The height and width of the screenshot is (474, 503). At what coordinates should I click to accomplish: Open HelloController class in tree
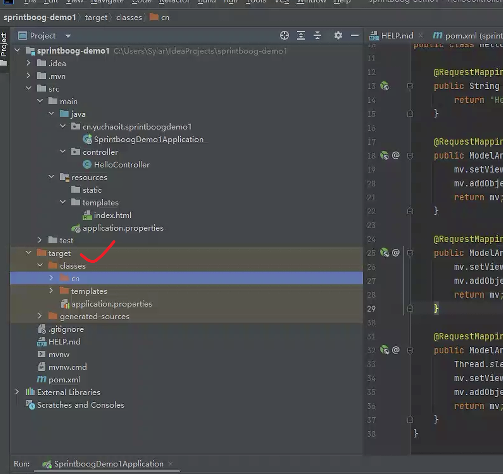click(121, 165)
